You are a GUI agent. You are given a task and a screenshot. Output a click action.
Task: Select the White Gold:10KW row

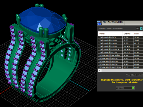pyautogui.click(x=121, y=61)
